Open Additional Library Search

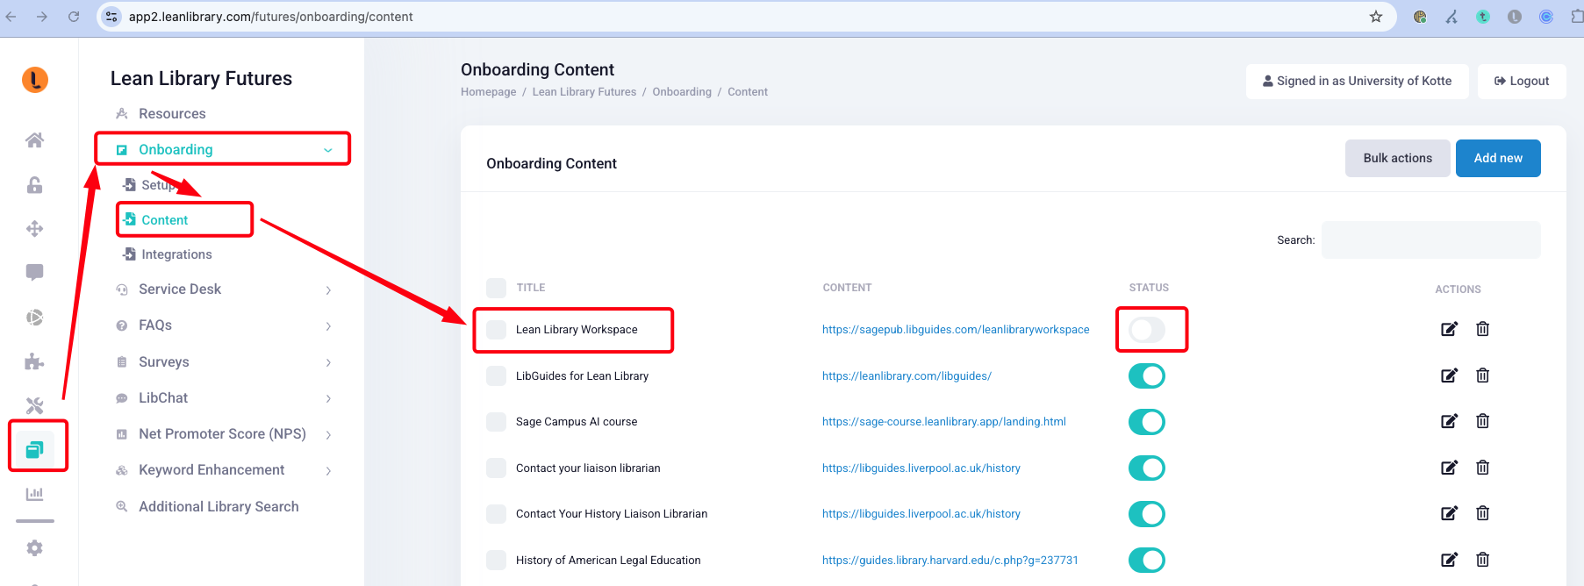point(219,506)
